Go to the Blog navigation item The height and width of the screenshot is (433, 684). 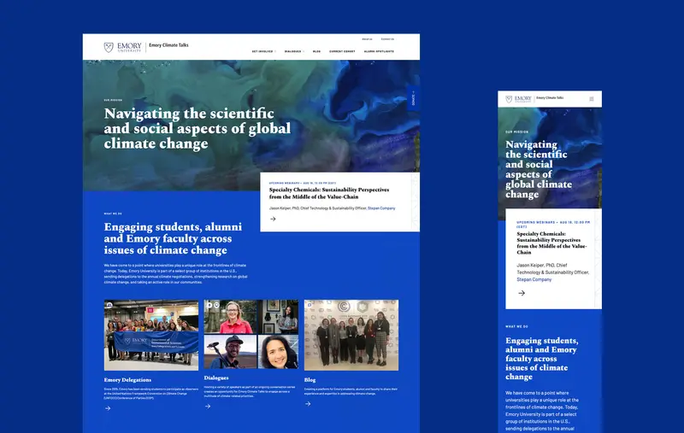pyautogui.click(x=316, y=51)
